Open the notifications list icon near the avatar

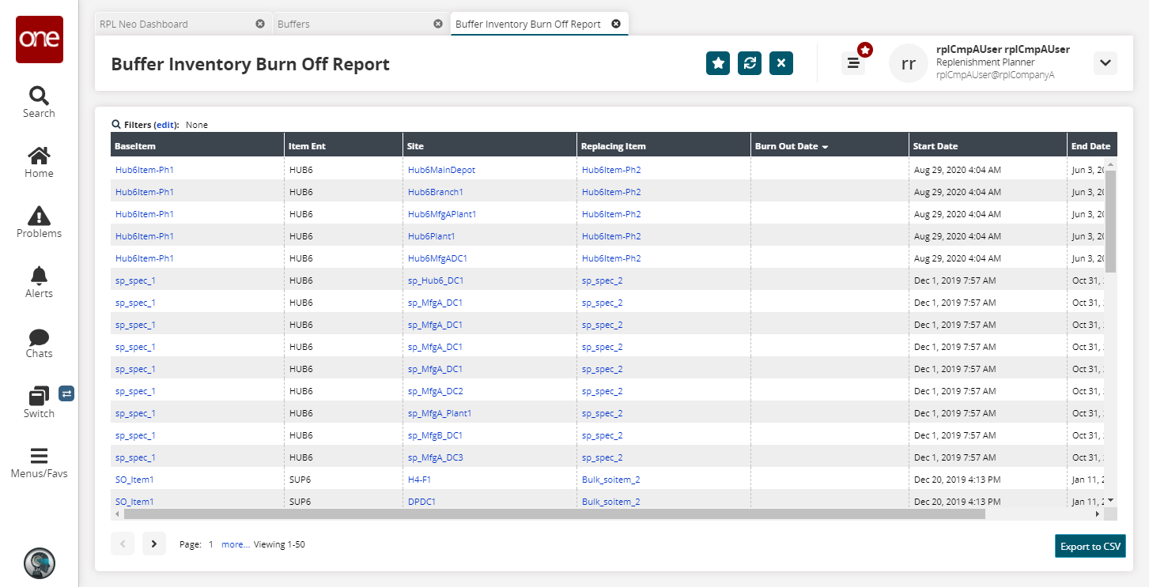tap(853, 63)
